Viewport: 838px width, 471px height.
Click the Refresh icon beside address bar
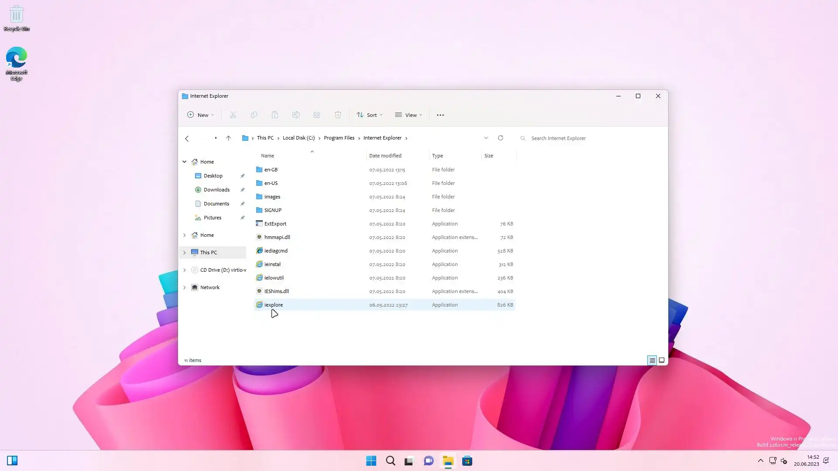pyautogui.click(x=501, y=138)
